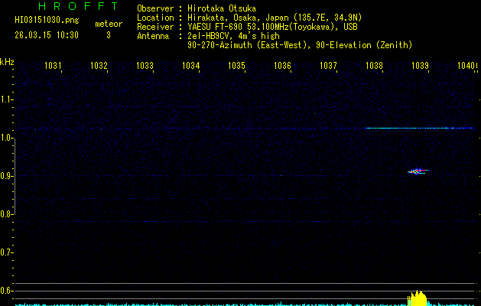Screen dimensions: 481x306
Task: Click the 1032 time axis label
Action: pyautogui.click(x=99, y=65)
